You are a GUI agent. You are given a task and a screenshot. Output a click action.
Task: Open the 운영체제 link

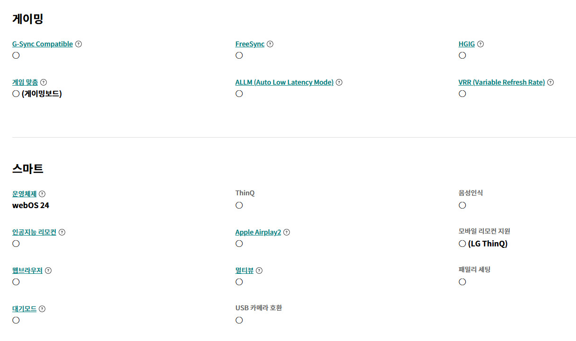pyautogui.click(x=25, y=194)
